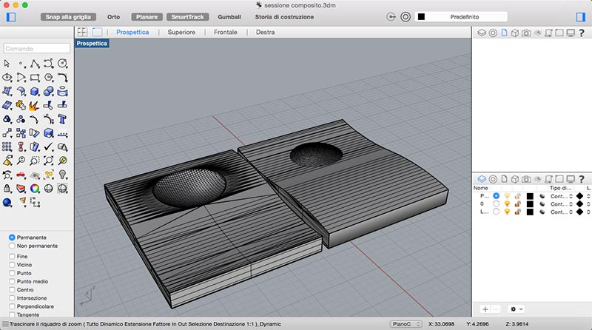Select the Non permanente radio button
The image size is (592, 330).
12,245
